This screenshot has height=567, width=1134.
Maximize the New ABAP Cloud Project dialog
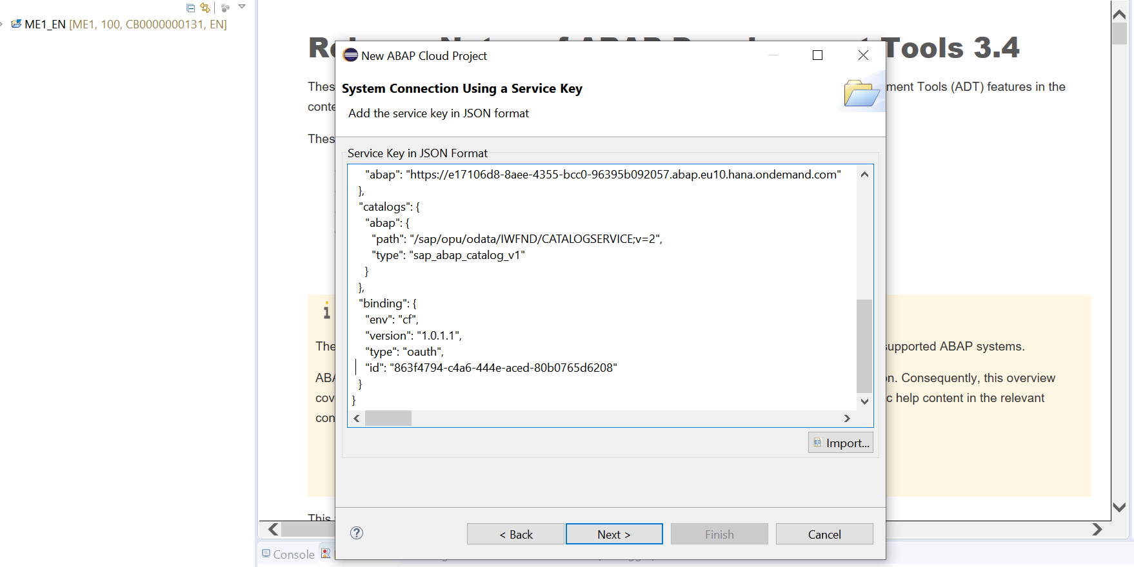[817, 55]
